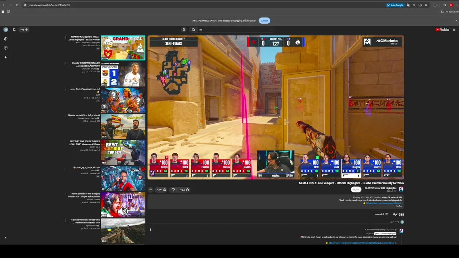Reload the YouTube page

(x=17, y=5)
